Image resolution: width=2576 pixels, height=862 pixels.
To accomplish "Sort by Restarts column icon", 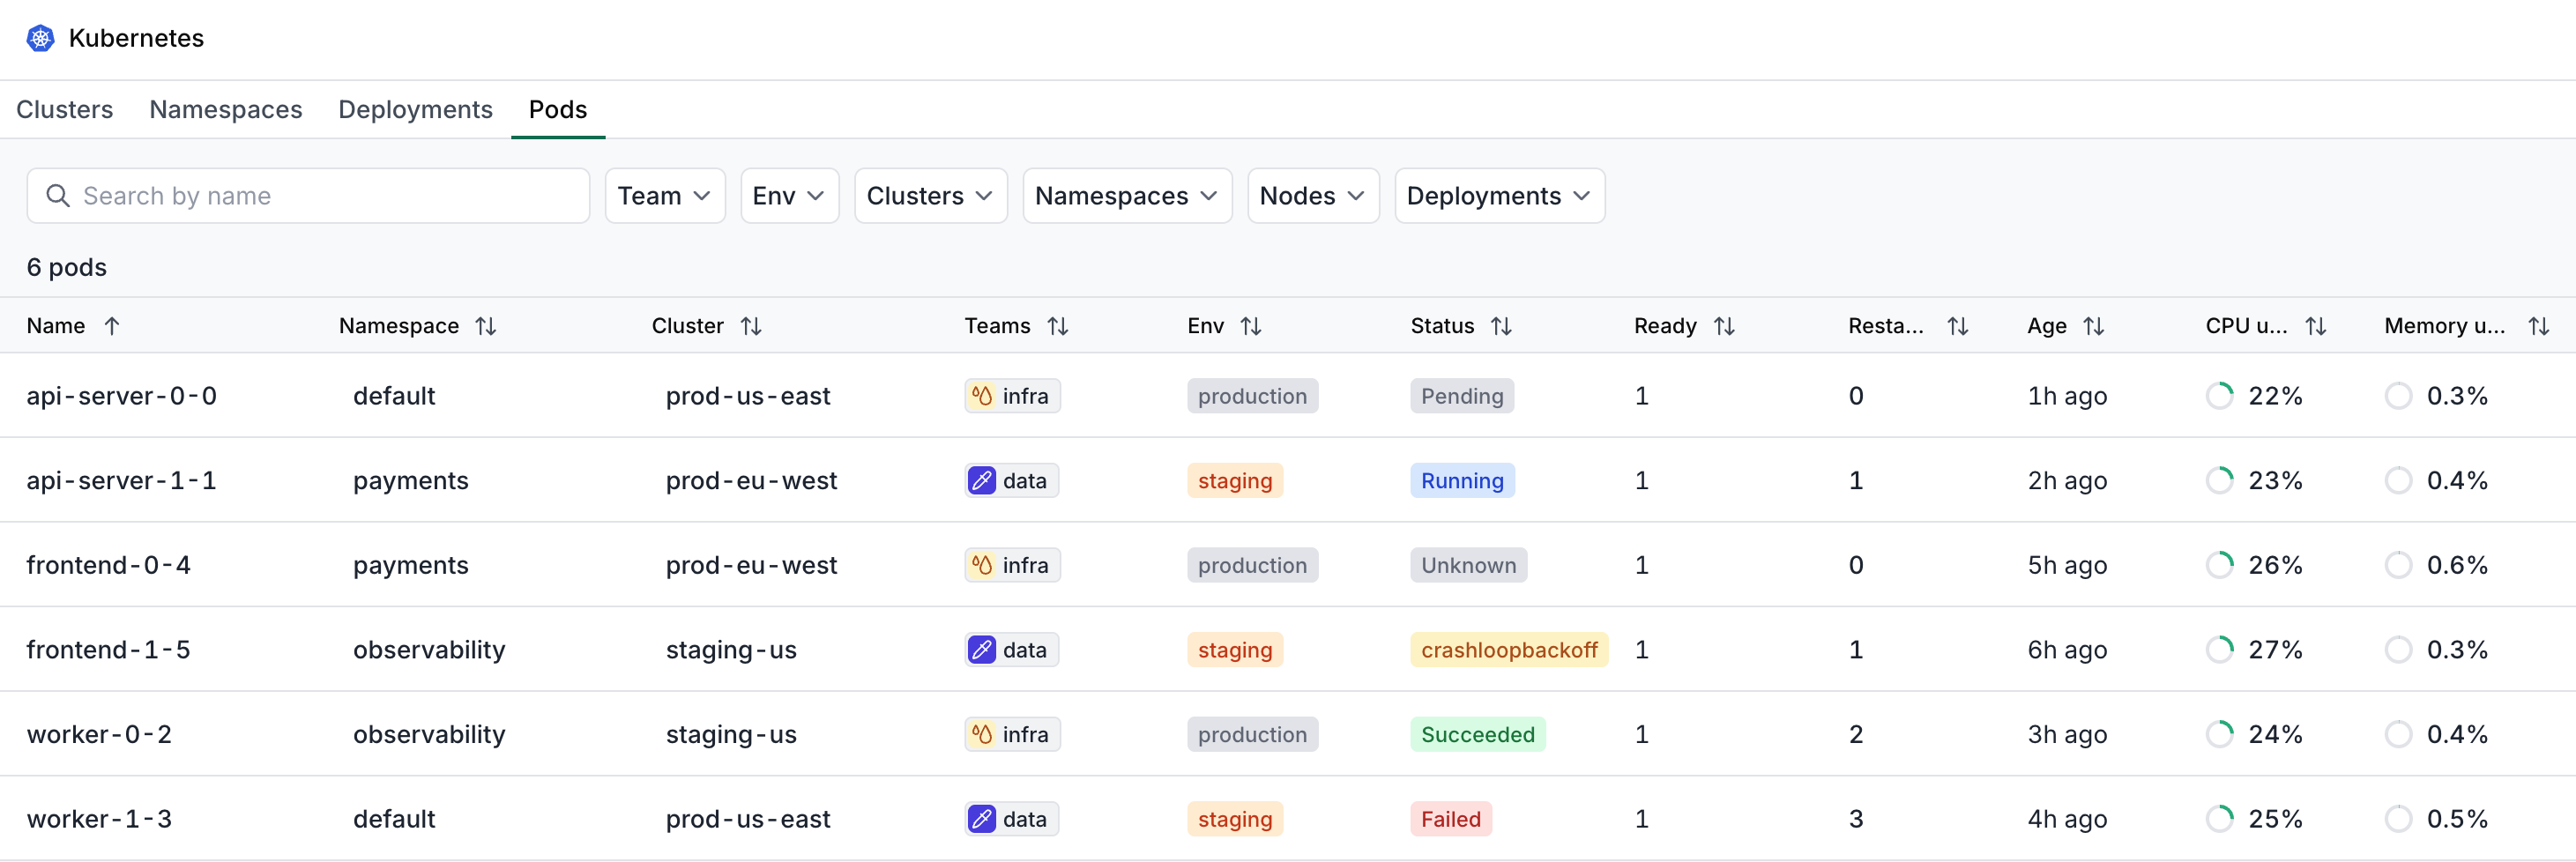I will pos(1958,326).
